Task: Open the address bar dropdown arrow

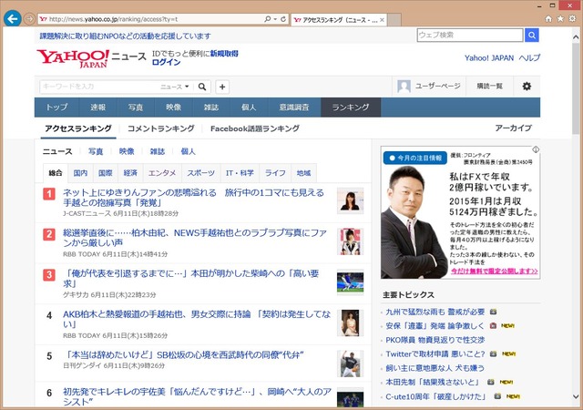Action: (x=275, y=19)
